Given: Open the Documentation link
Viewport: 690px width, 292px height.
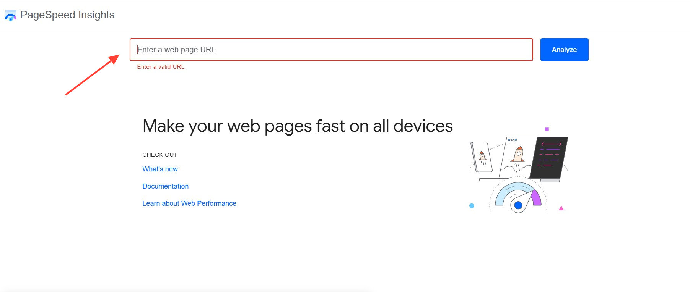Looking at the screenshot, I should 165,186.
